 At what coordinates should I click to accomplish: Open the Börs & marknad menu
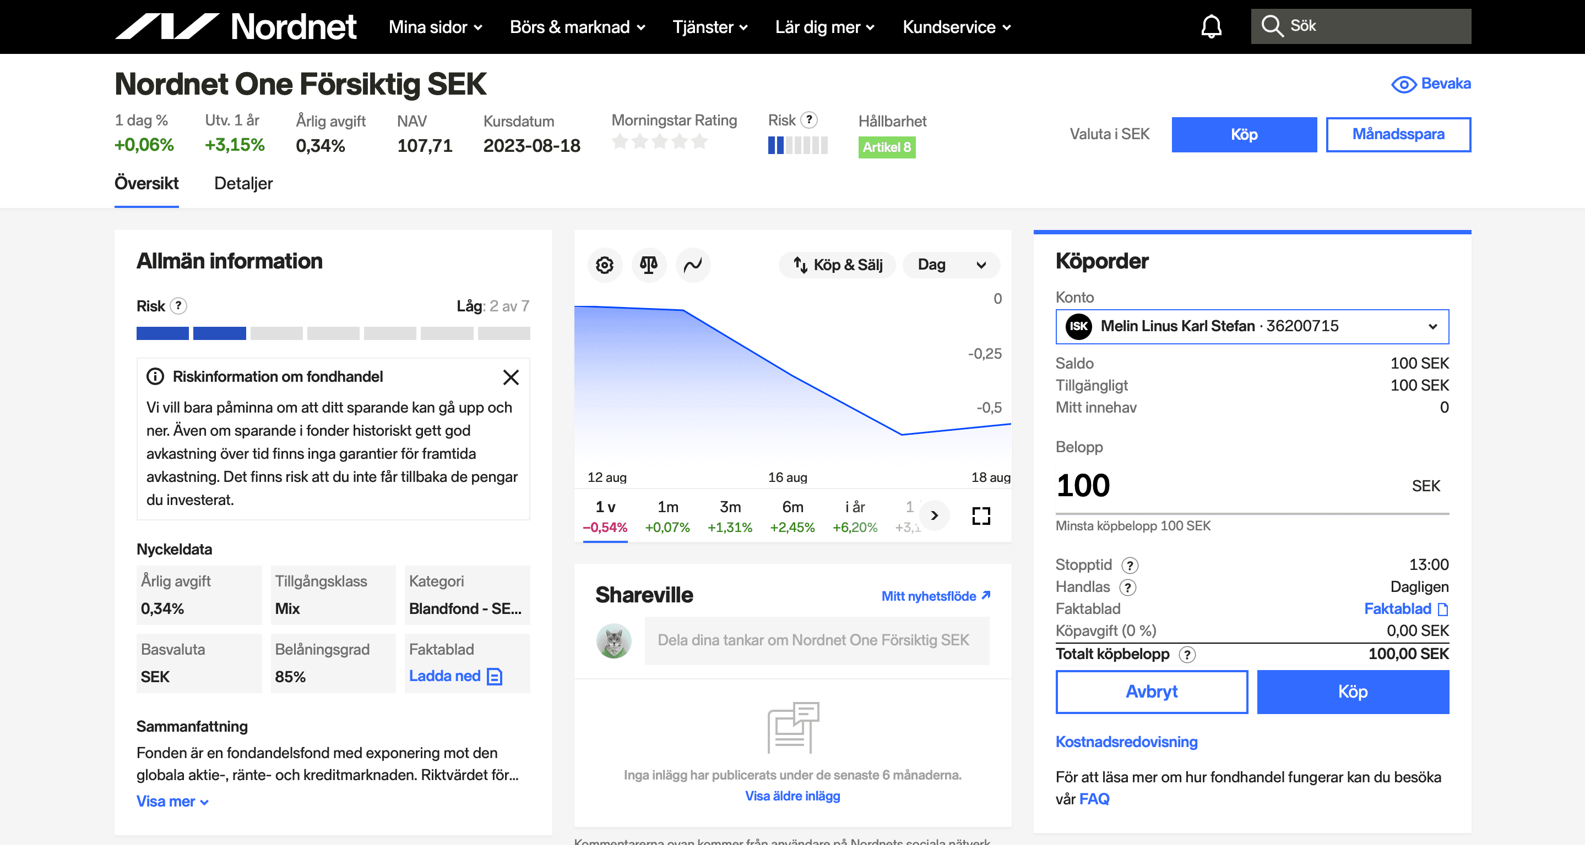tap(577, 27)
